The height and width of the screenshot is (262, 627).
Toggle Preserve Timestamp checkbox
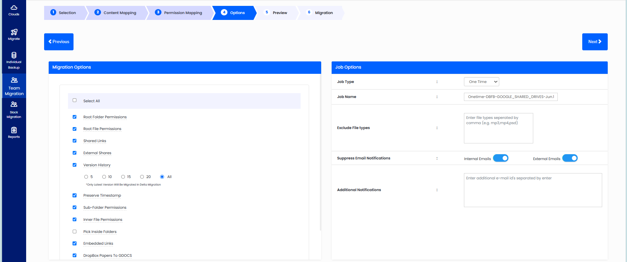click(x=74, y=195)
